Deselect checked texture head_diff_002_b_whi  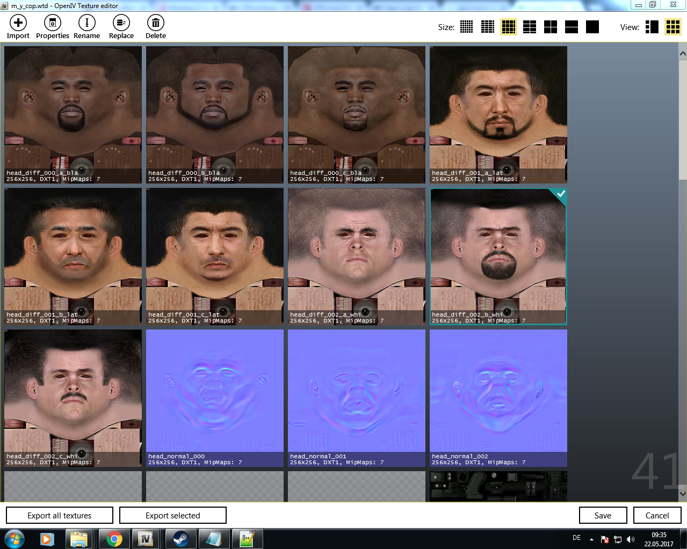[498, 257]
